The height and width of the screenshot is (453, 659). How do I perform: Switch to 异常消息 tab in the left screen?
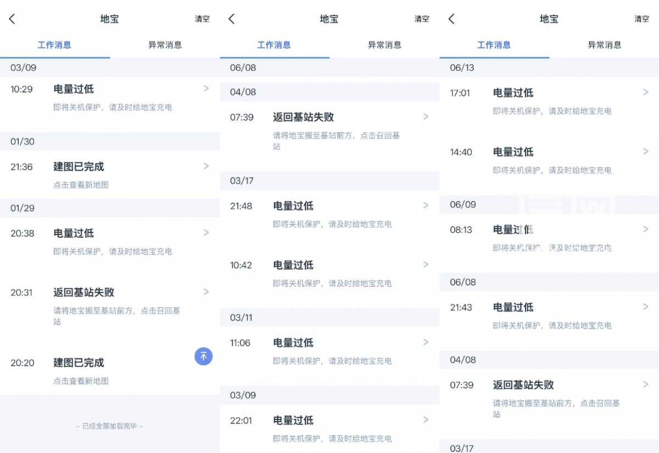click(x=165, y=45)
